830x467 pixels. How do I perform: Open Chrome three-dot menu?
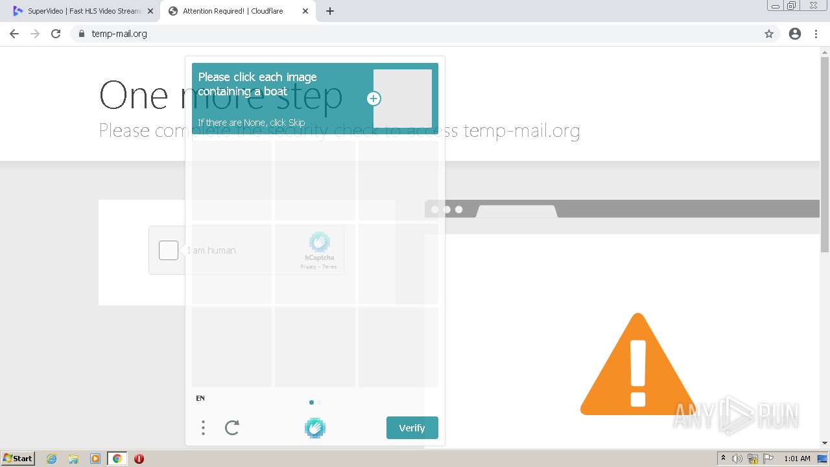pos(816,34)
